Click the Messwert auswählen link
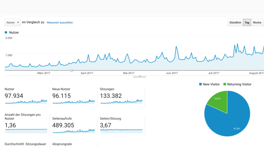 pos(60,23)
